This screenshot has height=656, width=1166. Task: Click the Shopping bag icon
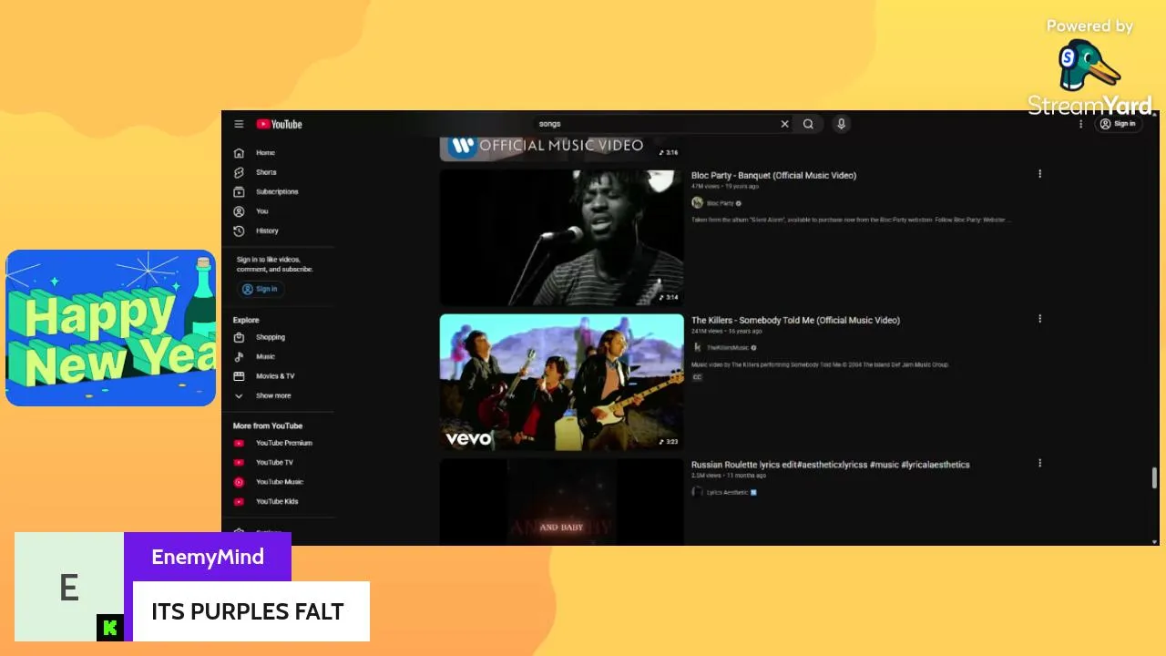(x=239, y=337)
